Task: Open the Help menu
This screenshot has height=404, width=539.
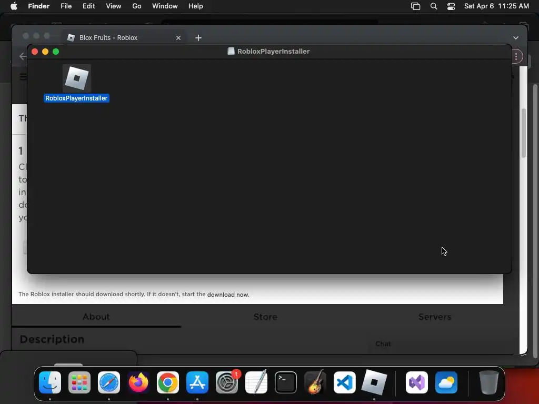Action: point(196,6)
